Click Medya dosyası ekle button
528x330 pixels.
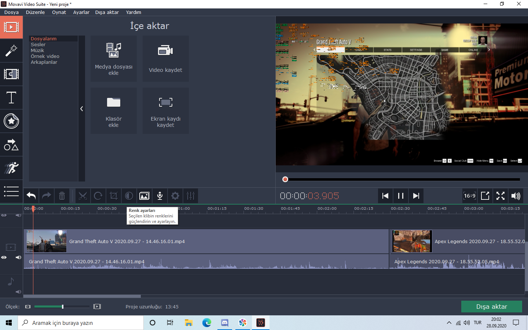(x=114, y=59)
